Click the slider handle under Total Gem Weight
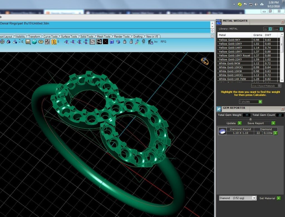Image resolution: width=285 pixels, height=217 pixels. click(x=250, y=119)
